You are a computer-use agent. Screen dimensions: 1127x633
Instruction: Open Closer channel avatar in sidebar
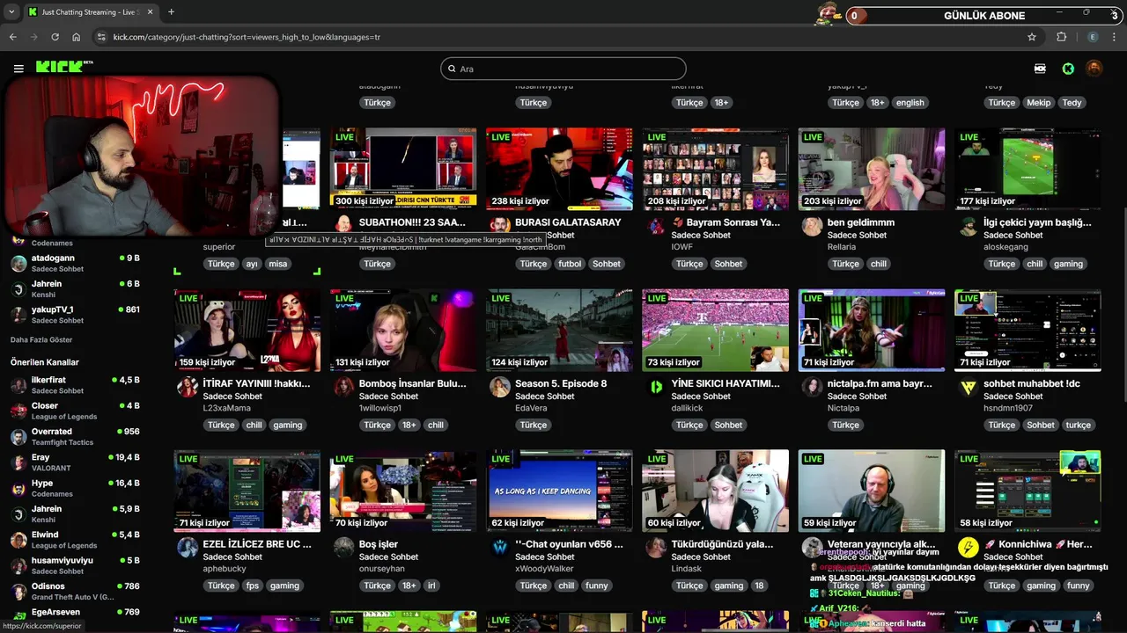tap(18, 411)
